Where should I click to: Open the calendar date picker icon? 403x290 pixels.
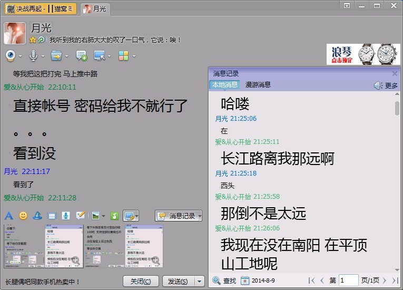pos(244,281)
